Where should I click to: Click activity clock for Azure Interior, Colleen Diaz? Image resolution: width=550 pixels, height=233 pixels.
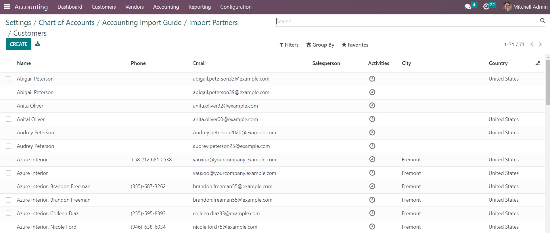(x=372, y=213)
